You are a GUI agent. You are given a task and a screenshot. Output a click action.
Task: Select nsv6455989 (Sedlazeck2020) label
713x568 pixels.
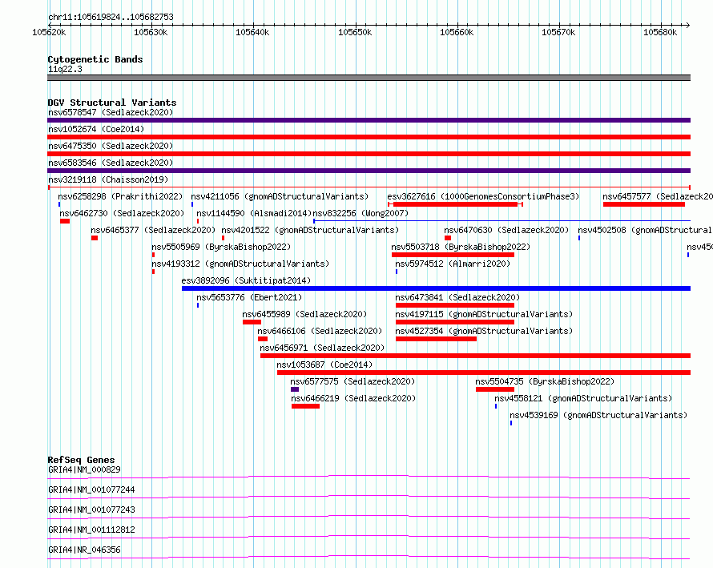click(304, 314)
